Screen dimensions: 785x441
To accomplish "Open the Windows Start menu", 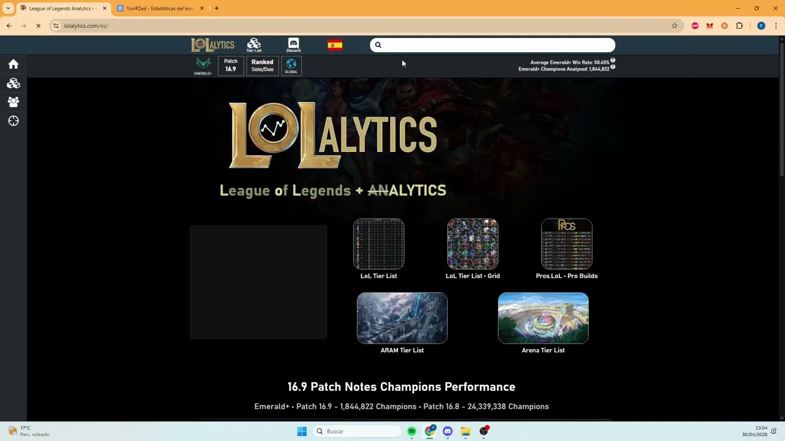I will click(x=302, y=431).
